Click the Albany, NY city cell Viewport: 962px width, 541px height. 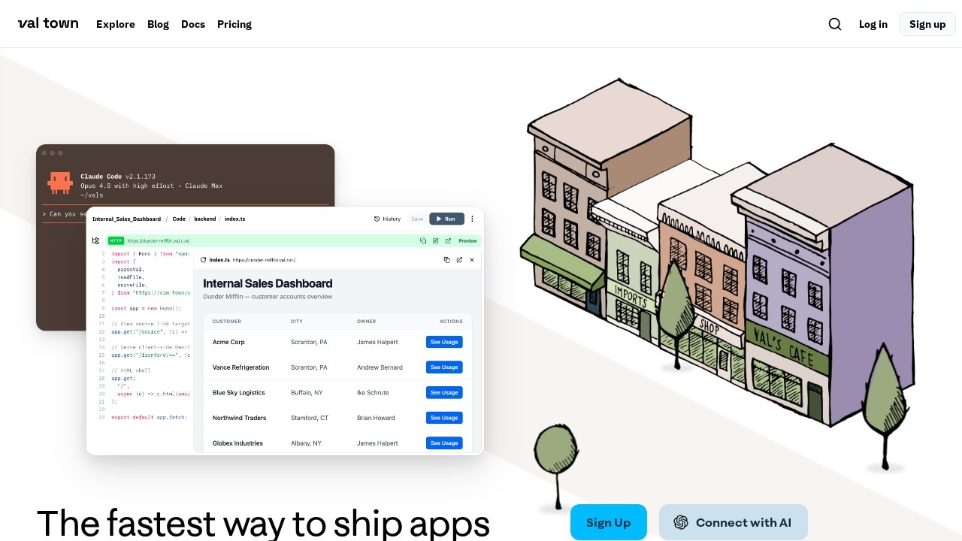[x=306, y=443]
